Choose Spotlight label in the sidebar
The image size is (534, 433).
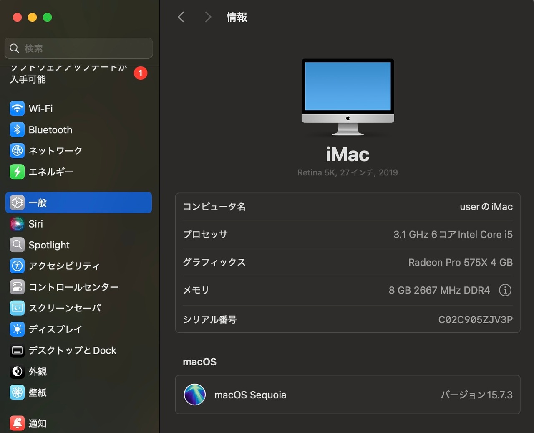point(49,245)
